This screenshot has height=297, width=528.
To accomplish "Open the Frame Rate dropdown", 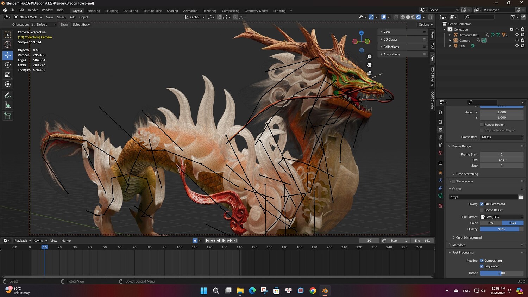I will pyautogui.click(x=502, y=137).
